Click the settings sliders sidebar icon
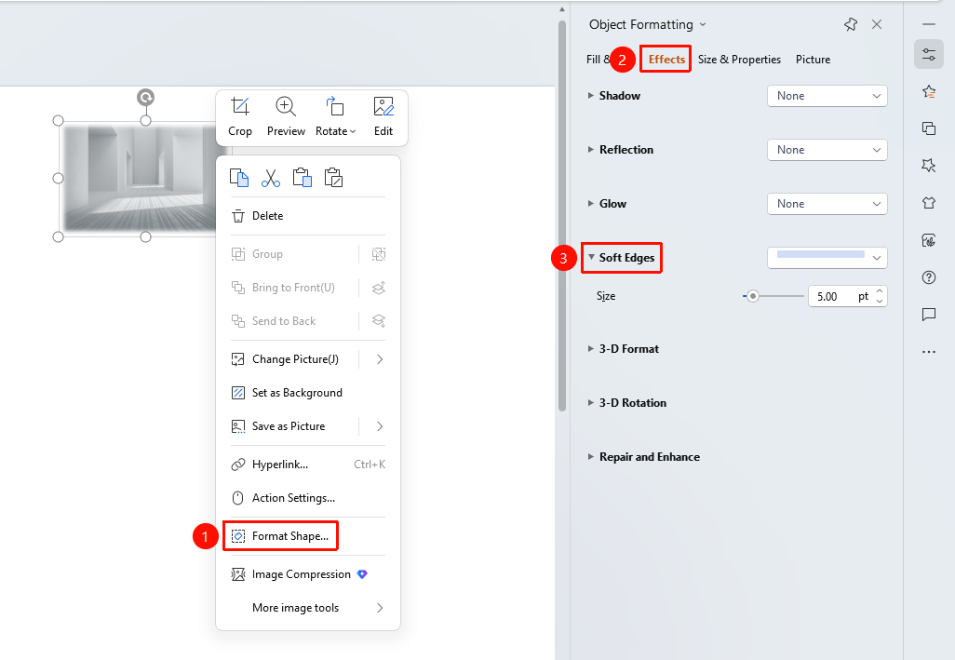Viewport: 955px width, 660px height. coord(929,54)
